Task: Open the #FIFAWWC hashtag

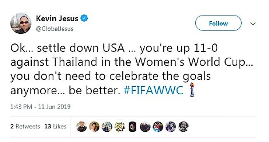Action: [153, 90]
